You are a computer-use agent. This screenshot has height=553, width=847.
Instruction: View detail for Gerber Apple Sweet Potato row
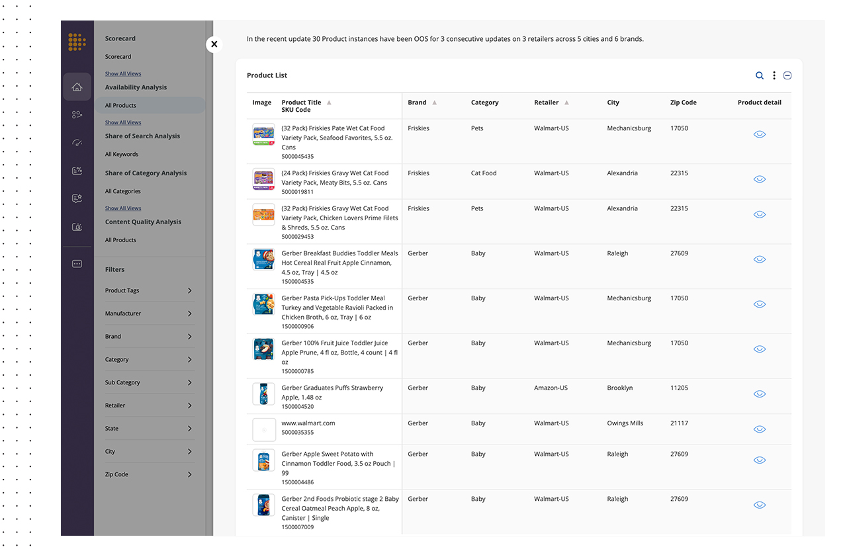760,460
